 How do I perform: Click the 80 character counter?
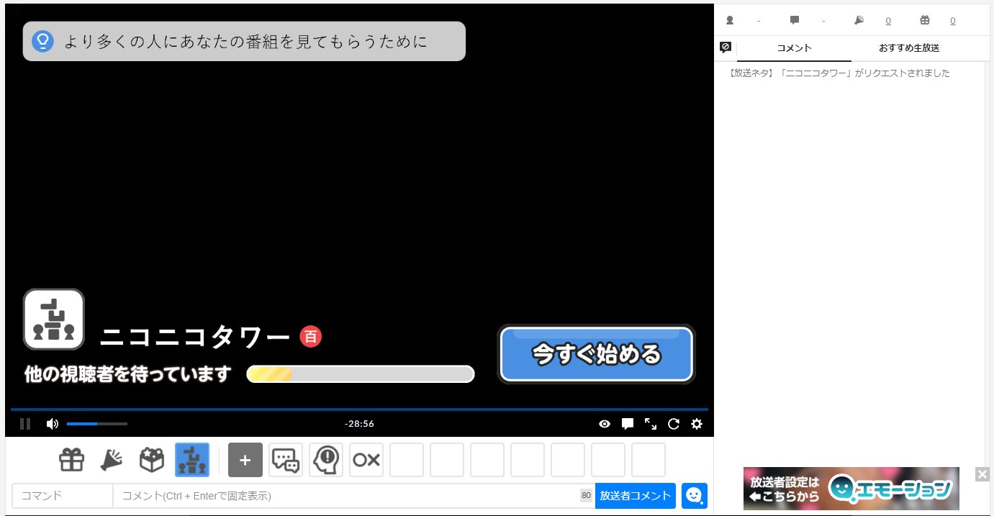(586, 496)
